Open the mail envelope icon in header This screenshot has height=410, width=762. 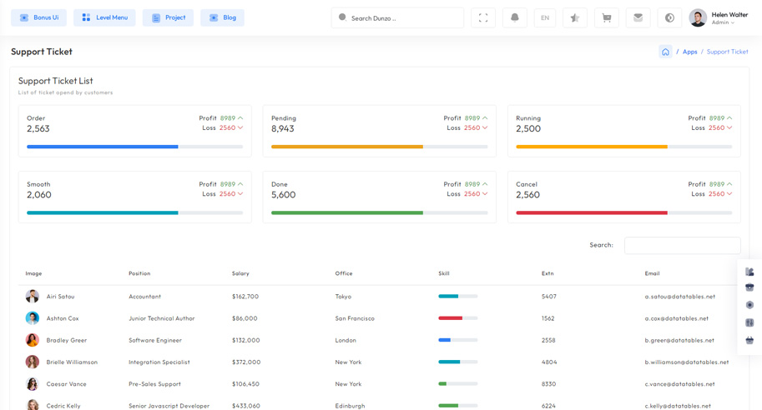pyautogui.click(x=638, y=17)
